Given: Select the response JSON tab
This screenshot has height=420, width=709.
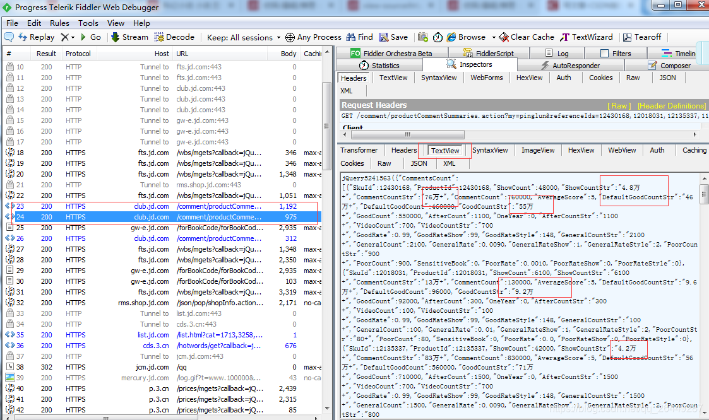Looking at the screenshot, I should (x=419, y=163).
